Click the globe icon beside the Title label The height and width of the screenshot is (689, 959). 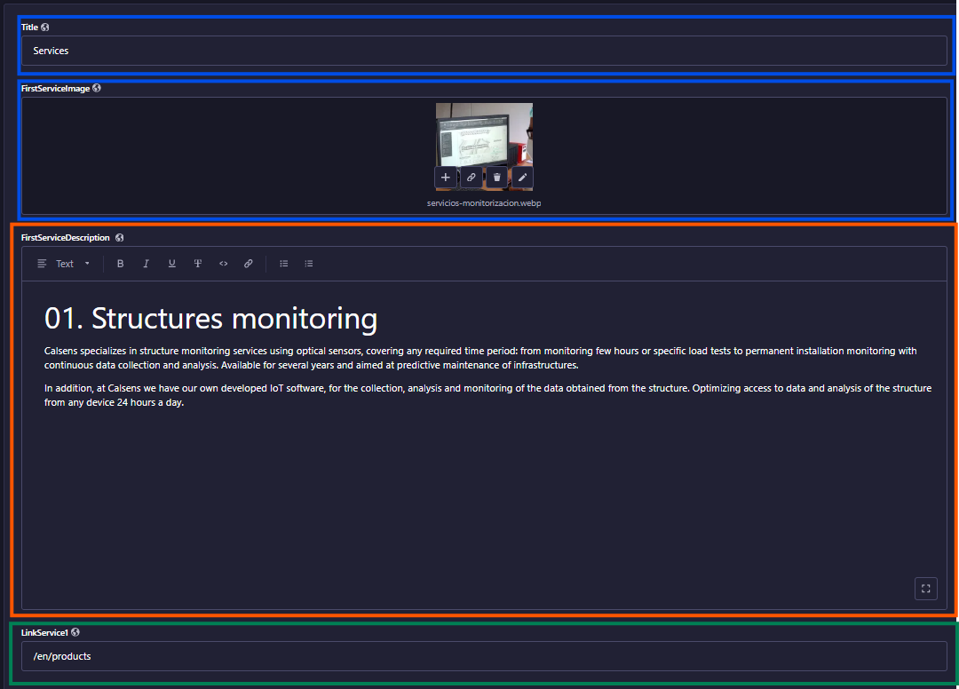[45, 28]
